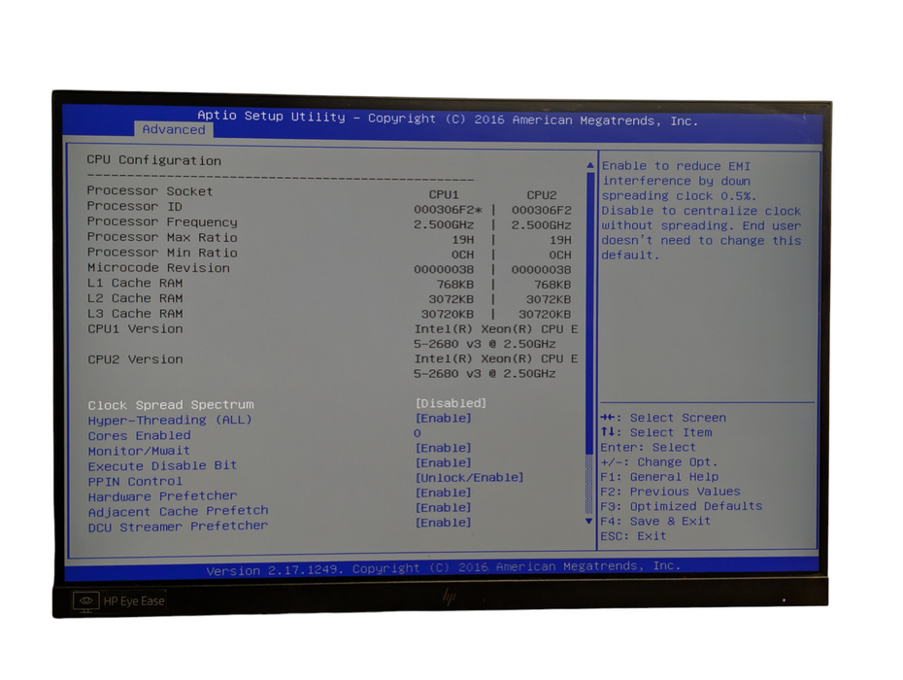The image size is (903, 680).
Task: Click the F3: Optimized Defaults hint
Action: 681,506
